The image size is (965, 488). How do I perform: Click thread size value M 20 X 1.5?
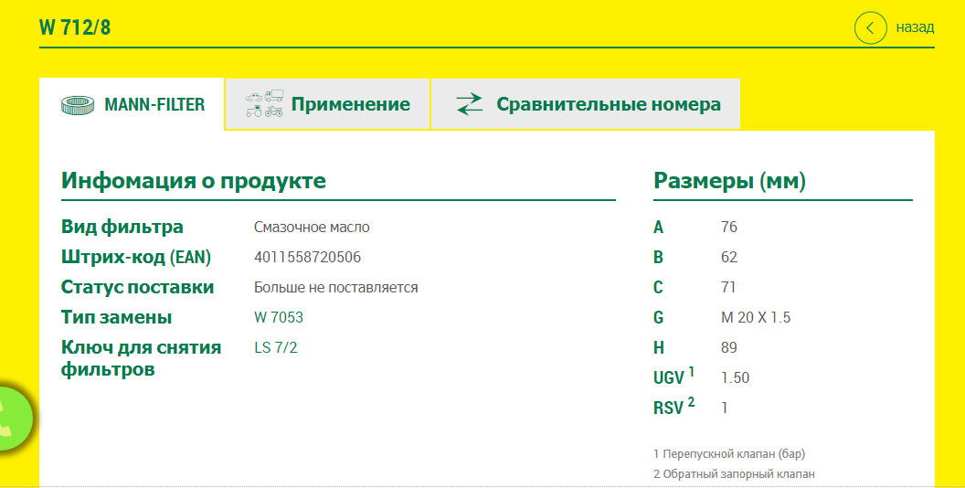756,317
